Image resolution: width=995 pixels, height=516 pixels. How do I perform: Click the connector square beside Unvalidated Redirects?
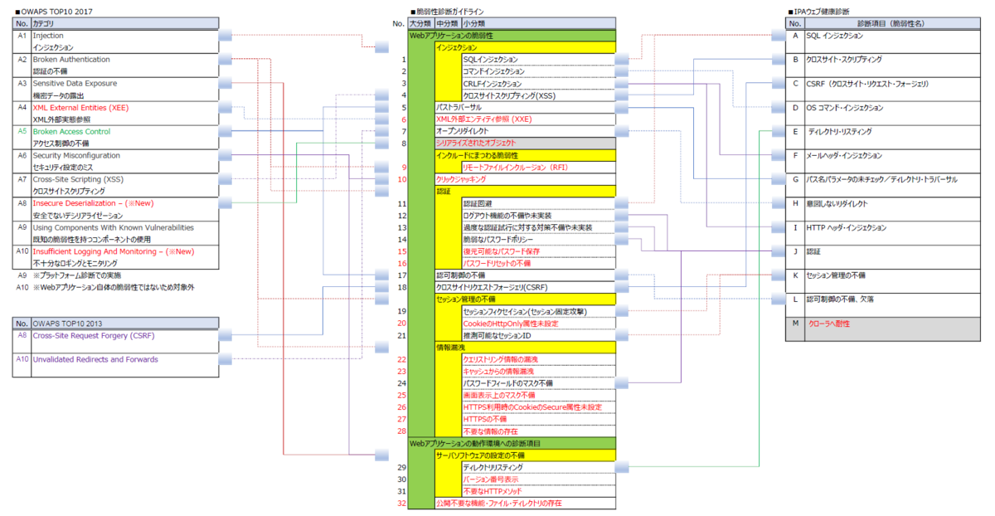point(225,360)
